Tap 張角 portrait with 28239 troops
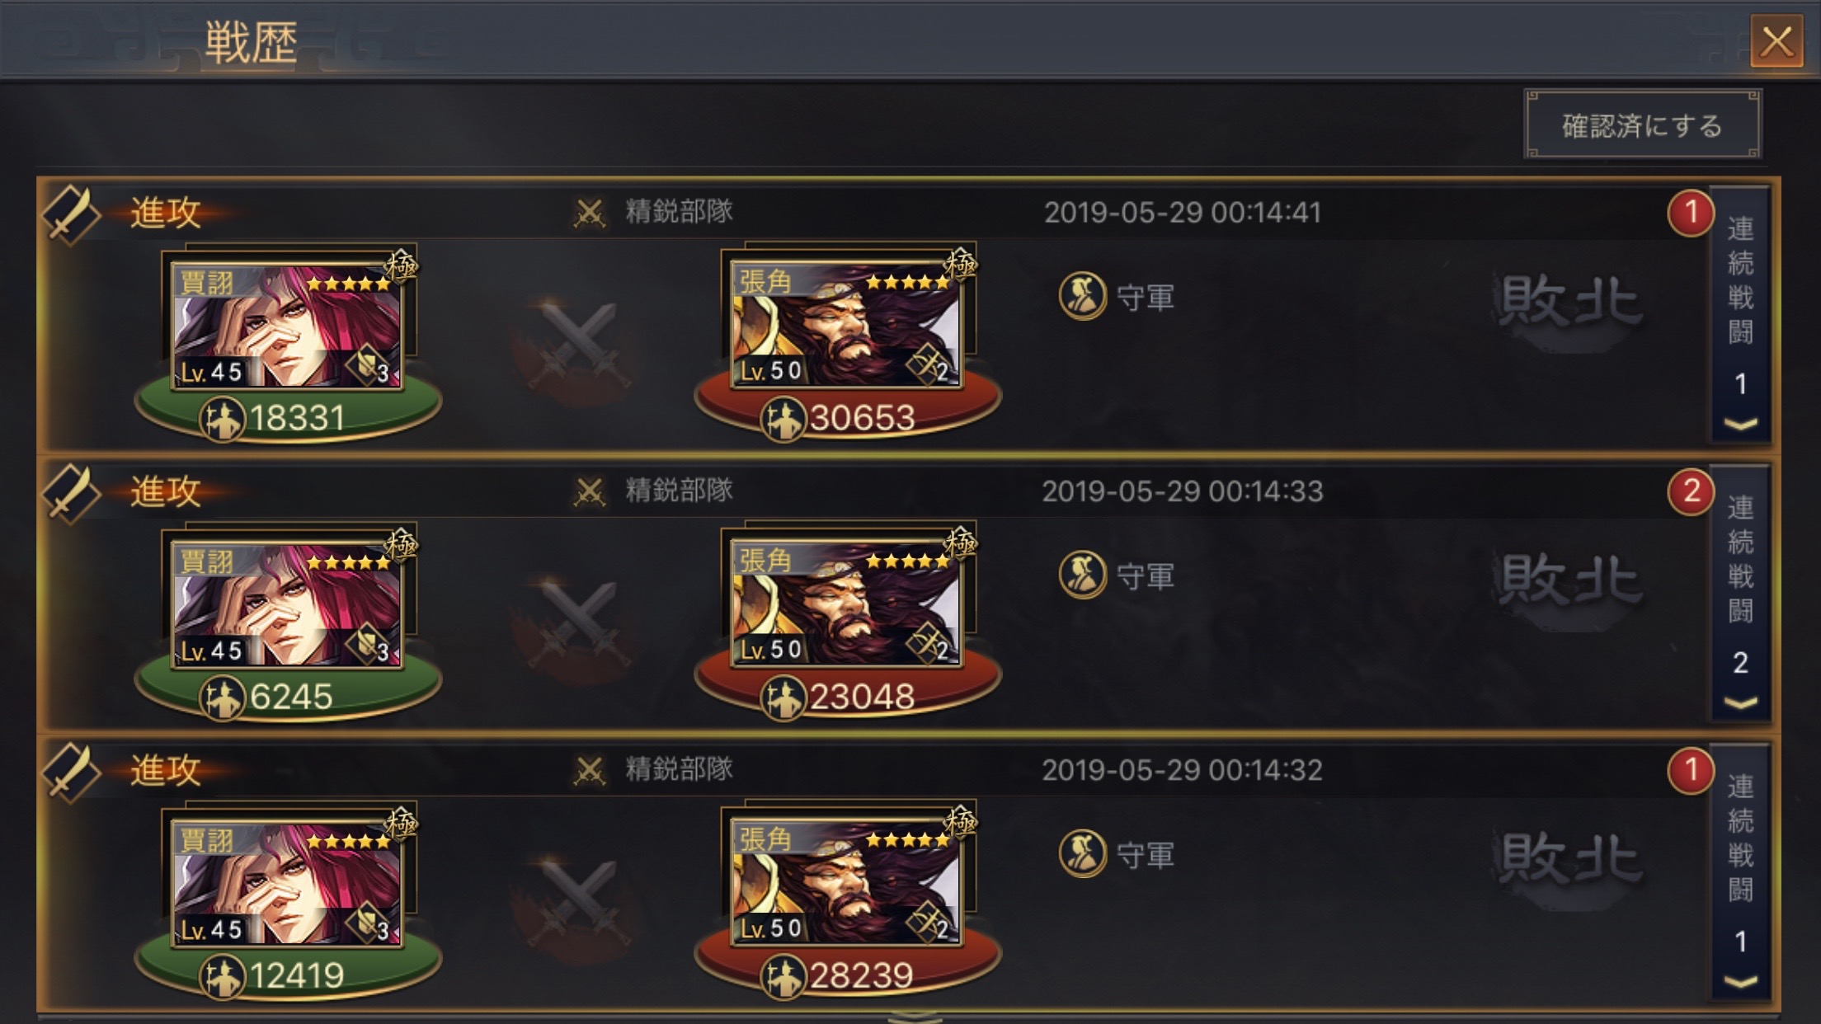The height and width of the screenshot is (1024, 1821). pos(847,877)
